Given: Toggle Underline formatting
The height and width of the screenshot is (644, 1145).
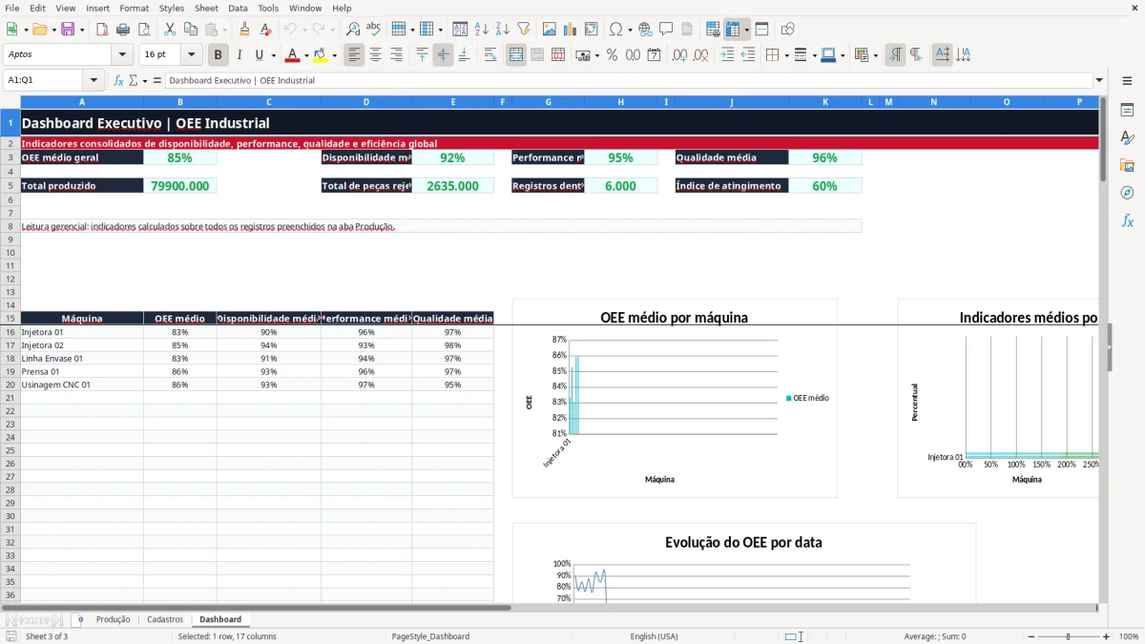Looking at the screenshot, I should [x=260, y=55].
